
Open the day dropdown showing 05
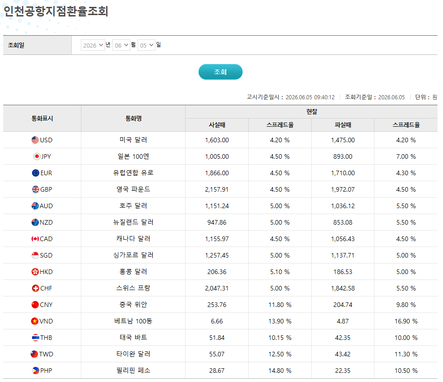tap(146, 45)
